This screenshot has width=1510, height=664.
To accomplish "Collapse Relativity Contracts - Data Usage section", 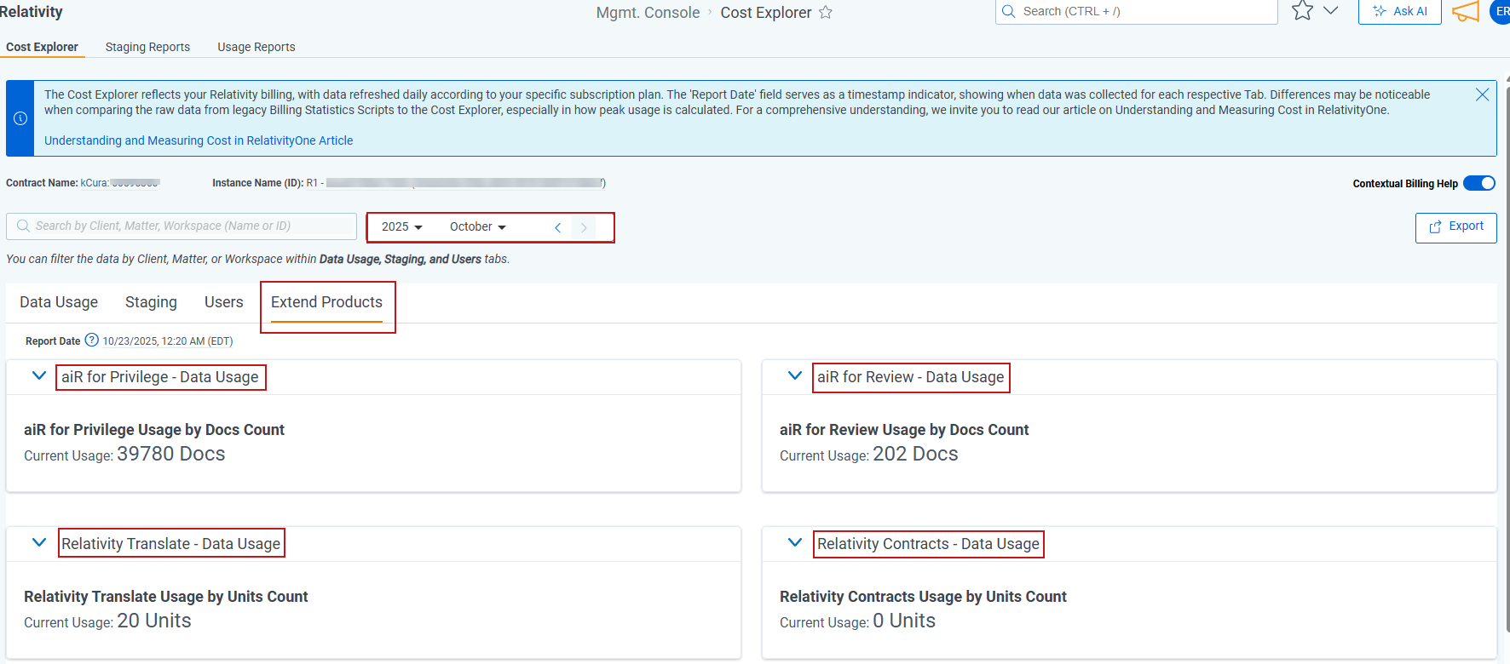I will coord(794,542).
